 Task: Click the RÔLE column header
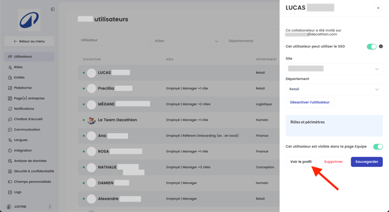[170, 59]
